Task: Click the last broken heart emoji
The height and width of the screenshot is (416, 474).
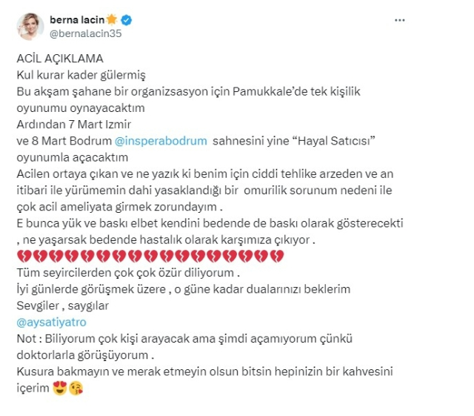Action: tap(278, 256)
